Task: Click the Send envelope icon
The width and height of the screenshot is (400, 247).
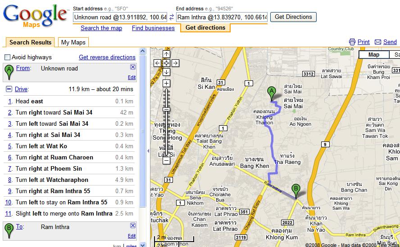Action: pos(378,42)
